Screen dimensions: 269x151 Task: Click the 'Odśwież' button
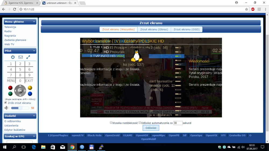(x=151, y=128)
